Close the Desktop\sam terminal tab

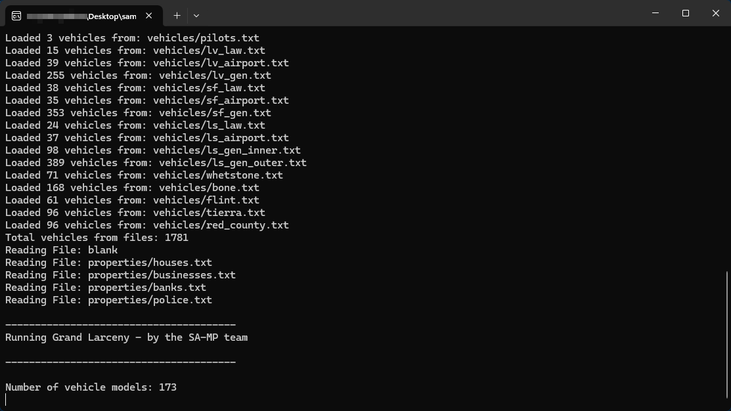point(149,16)
